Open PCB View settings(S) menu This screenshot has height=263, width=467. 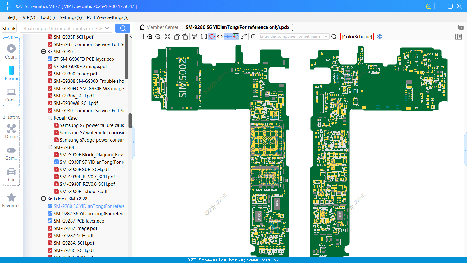point(108,17)
